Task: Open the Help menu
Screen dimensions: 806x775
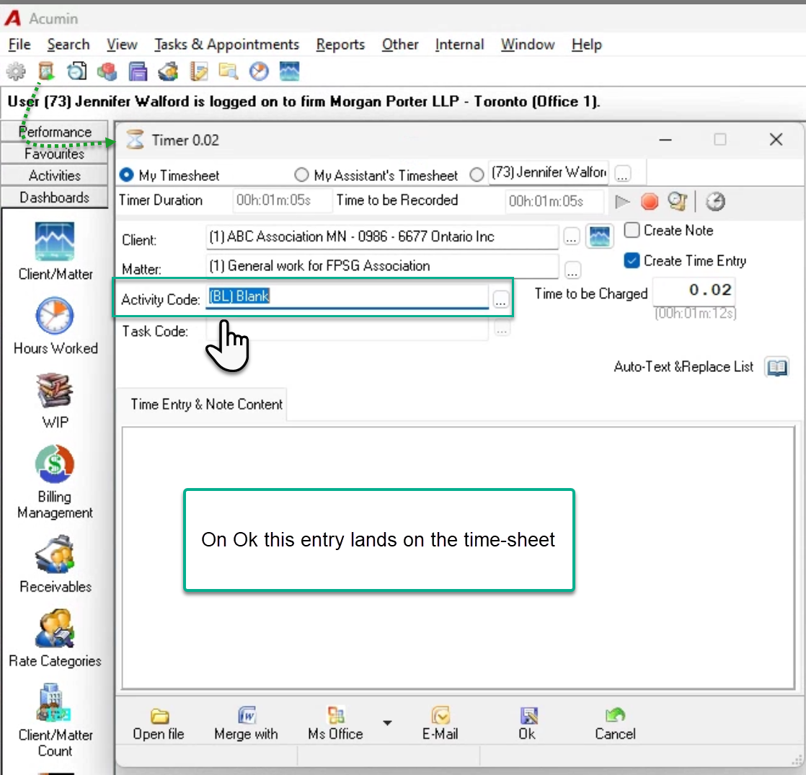Action: coord(587,45)
